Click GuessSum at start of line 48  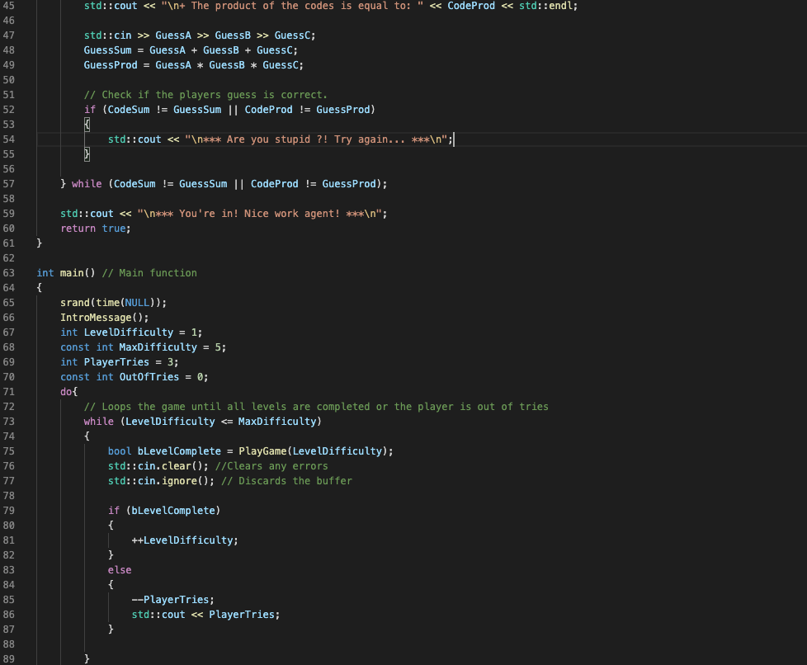[107, 50]
